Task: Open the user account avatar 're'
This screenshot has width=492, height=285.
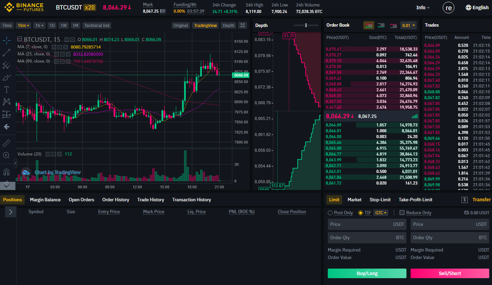Action: point(449,7)
